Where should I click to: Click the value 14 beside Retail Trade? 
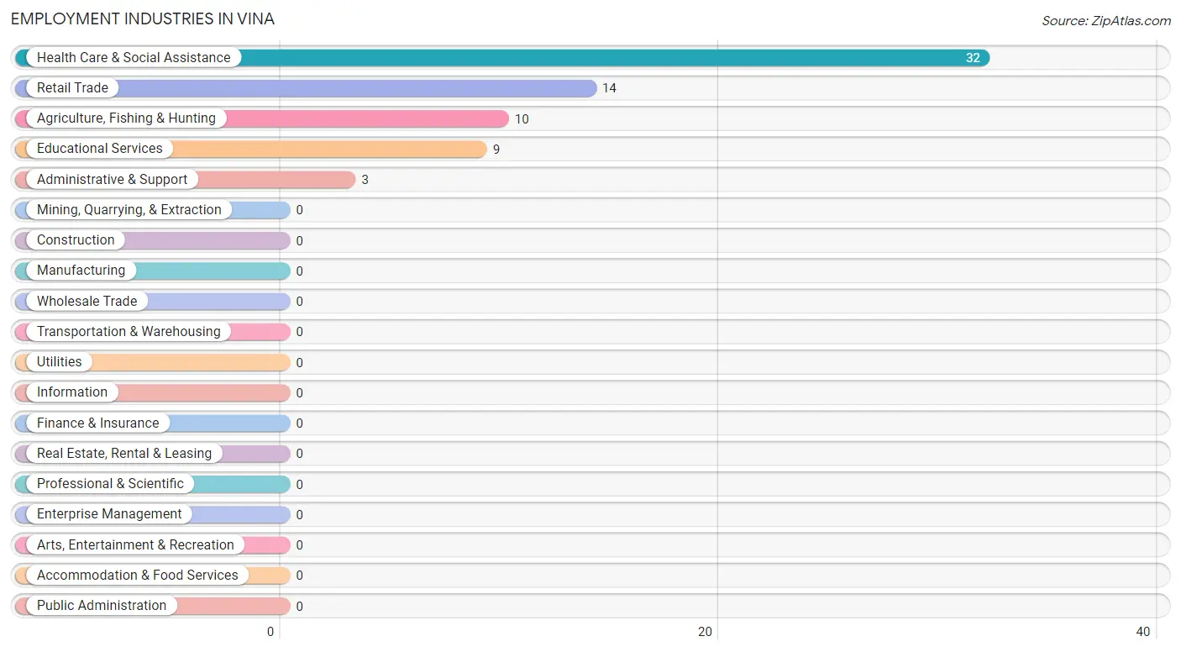click(x=609, y=88)
